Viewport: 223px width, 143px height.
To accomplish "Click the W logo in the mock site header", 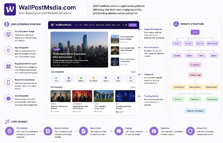I will tap(53, 25).
